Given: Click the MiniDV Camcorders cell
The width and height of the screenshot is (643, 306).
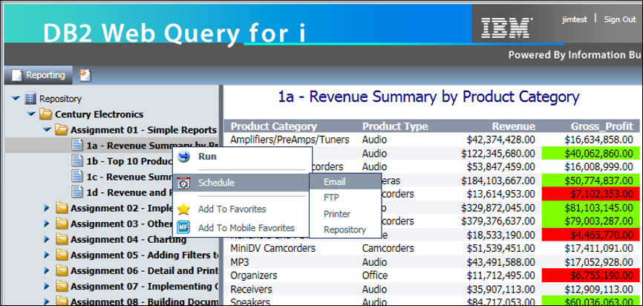Looking at the screenshot, I should click(x=272, y=248).
